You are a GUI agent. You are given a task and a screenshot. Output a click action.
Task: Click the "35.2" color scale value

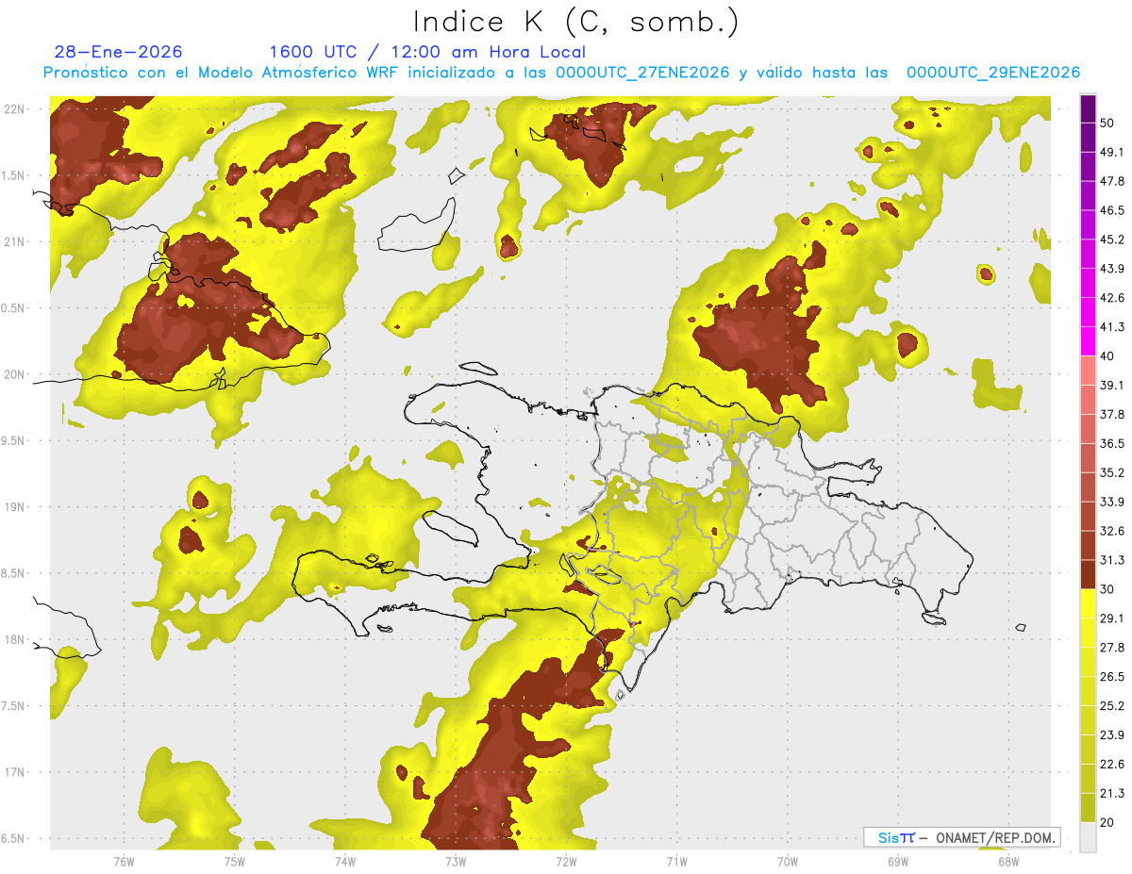(1111, 472)
